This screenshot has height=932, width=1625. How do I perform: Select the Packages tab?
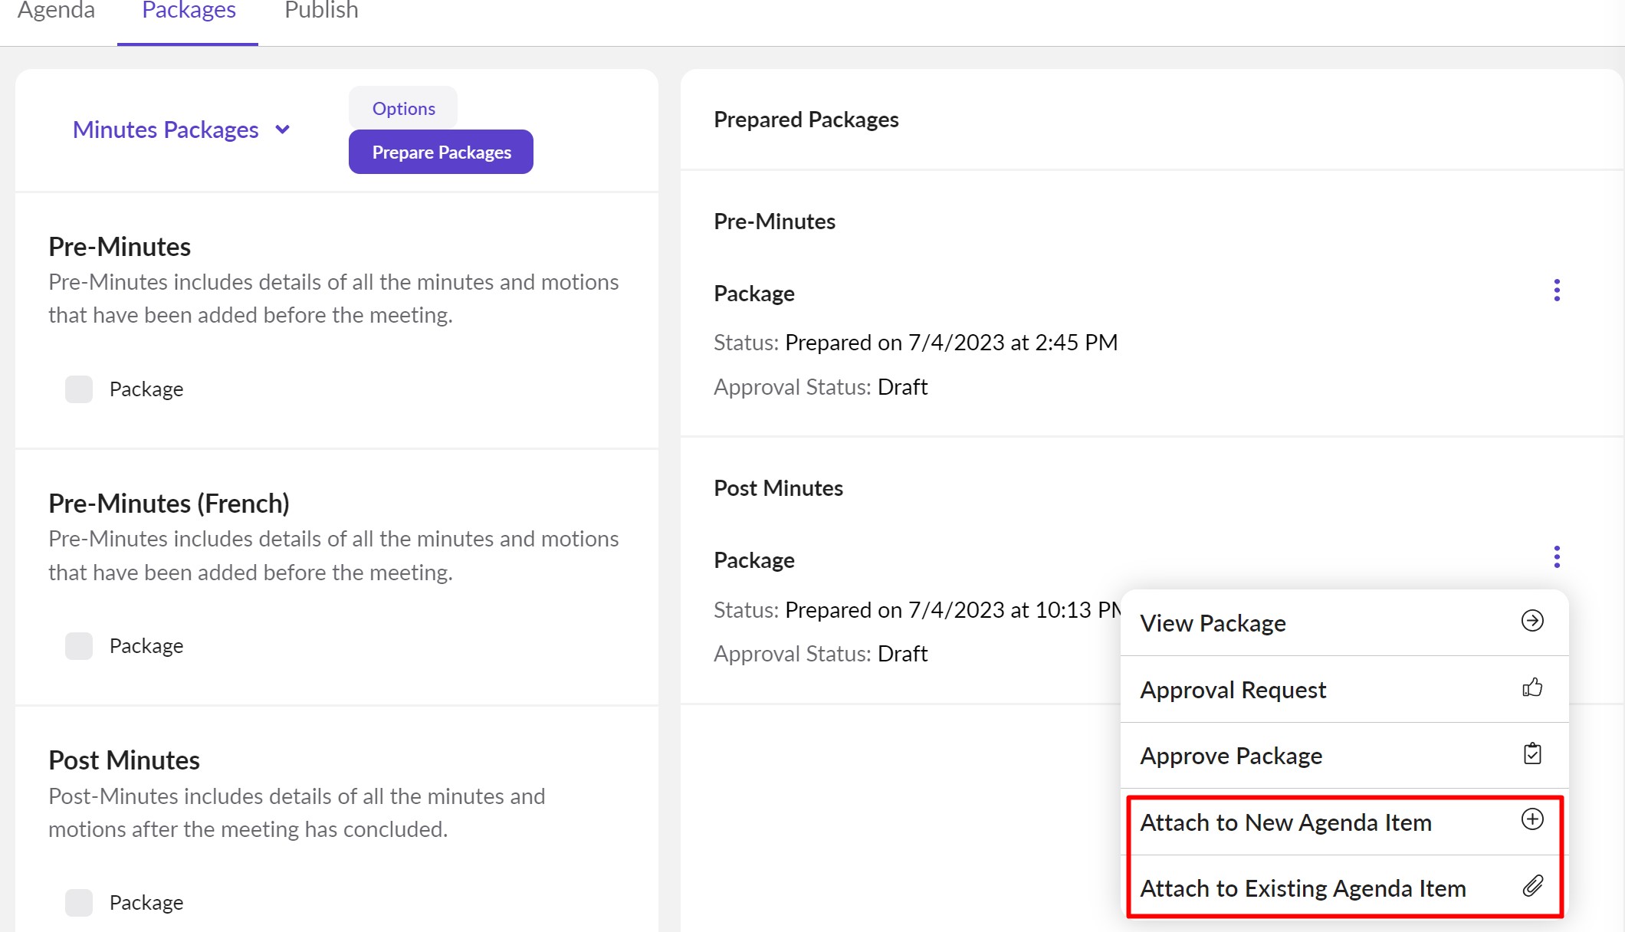189,11
